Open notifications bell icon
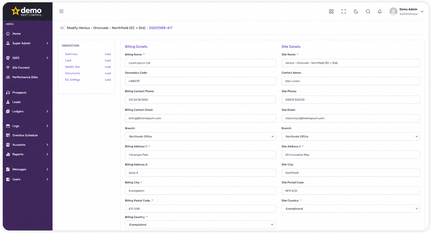Image resolution: width=432 pixels, height=233 pixels. pyautogui.click(x=380, y=11)
